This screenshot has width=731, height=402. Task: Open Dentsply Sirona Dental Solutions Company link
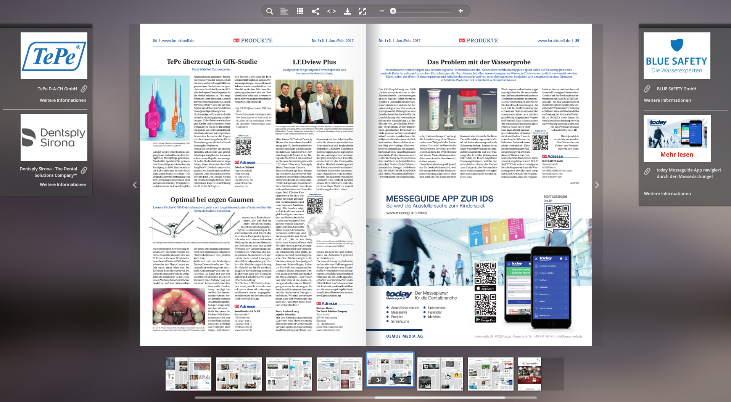point(48,172)
